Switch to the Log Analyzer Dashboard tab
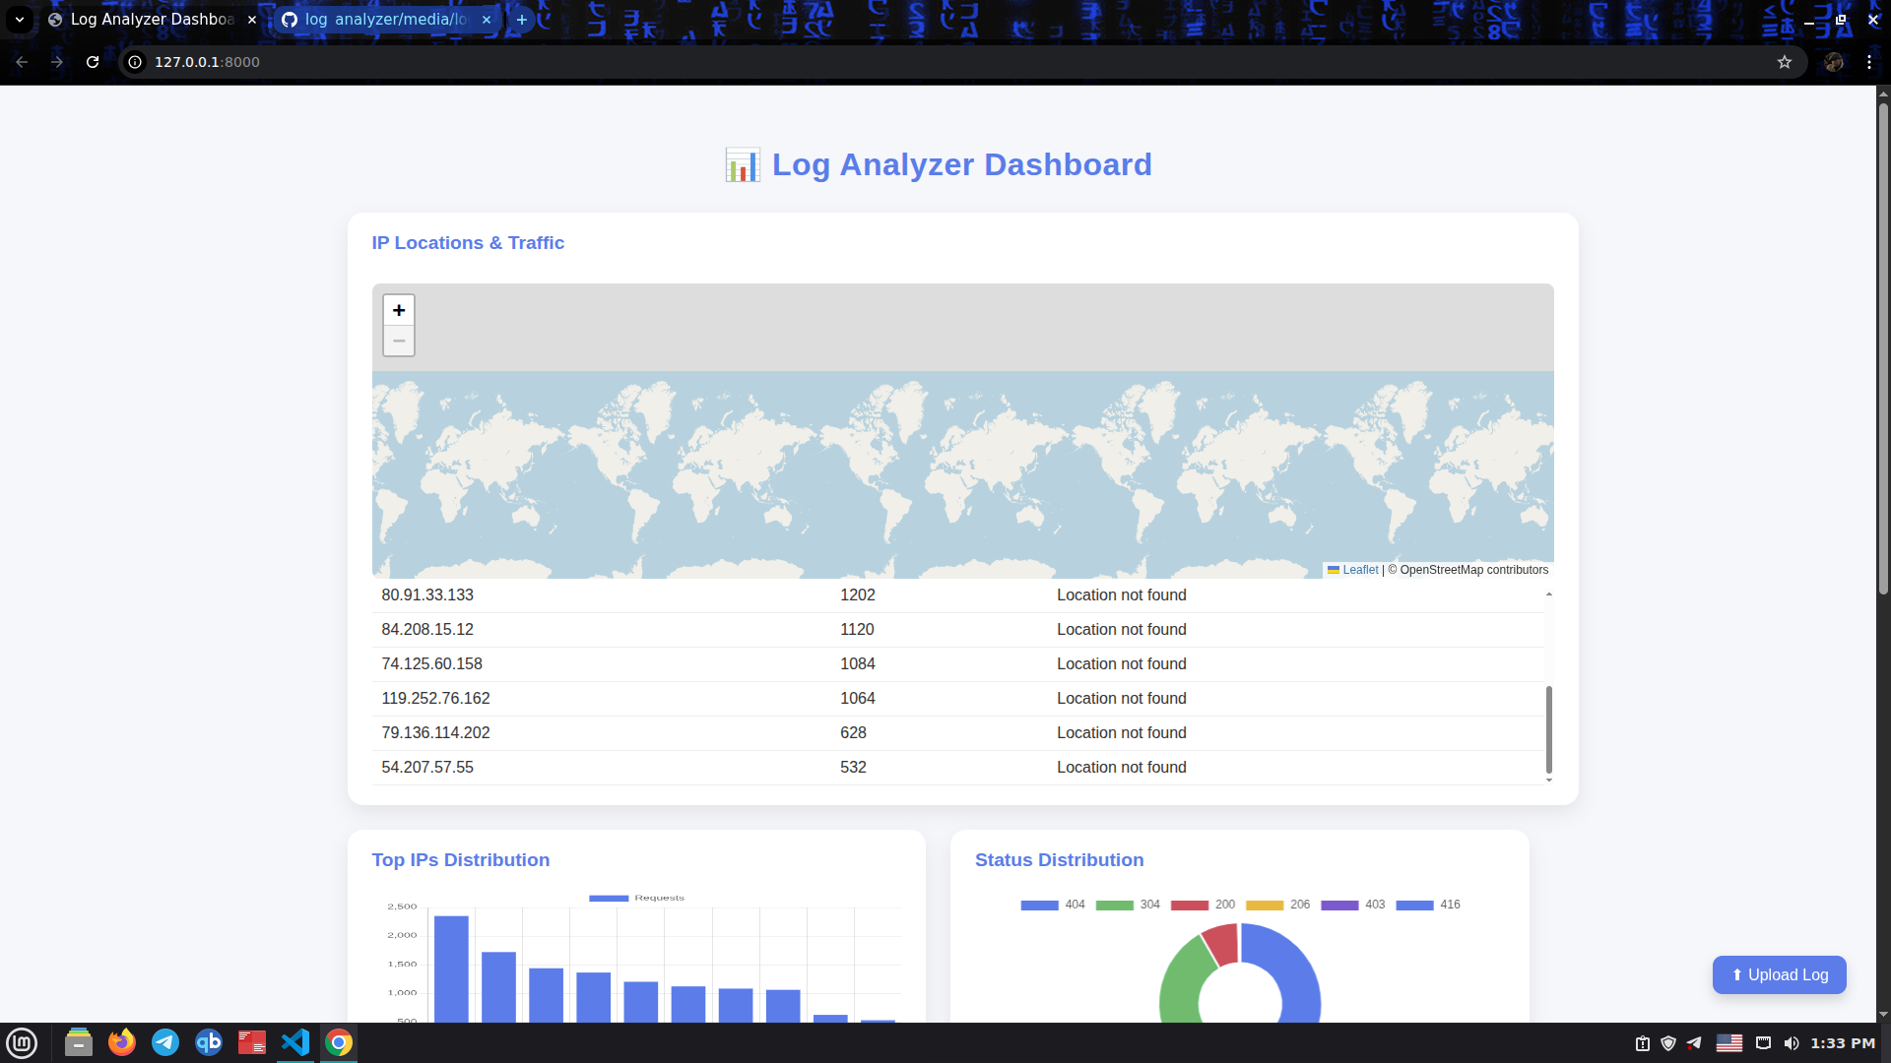The width and height of the screenshot is (1891, 1063). click(153, 20)
